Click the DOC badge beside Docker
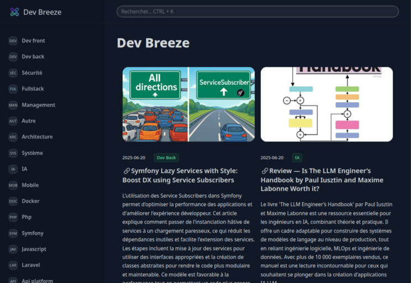411x283 pixels. [13, 201]
